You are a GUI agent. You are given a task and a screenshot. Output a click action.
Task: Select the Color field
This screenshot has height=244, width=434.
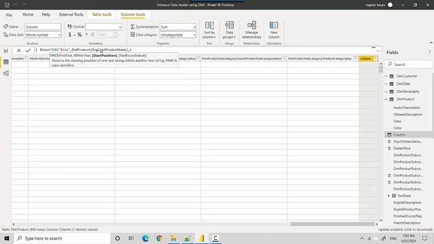click(397, 128)
